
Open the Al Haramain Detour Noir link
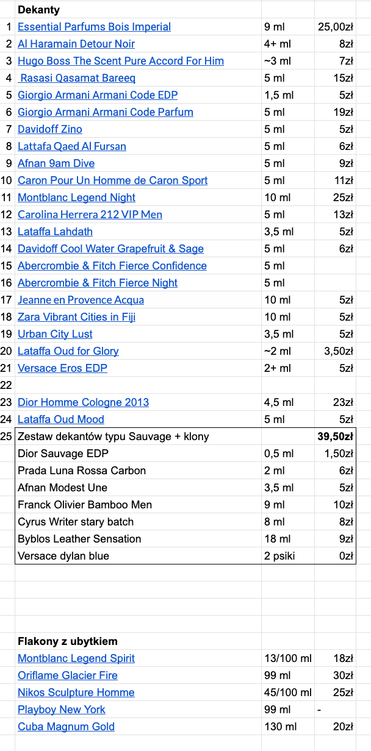click(x=76, y=44)
